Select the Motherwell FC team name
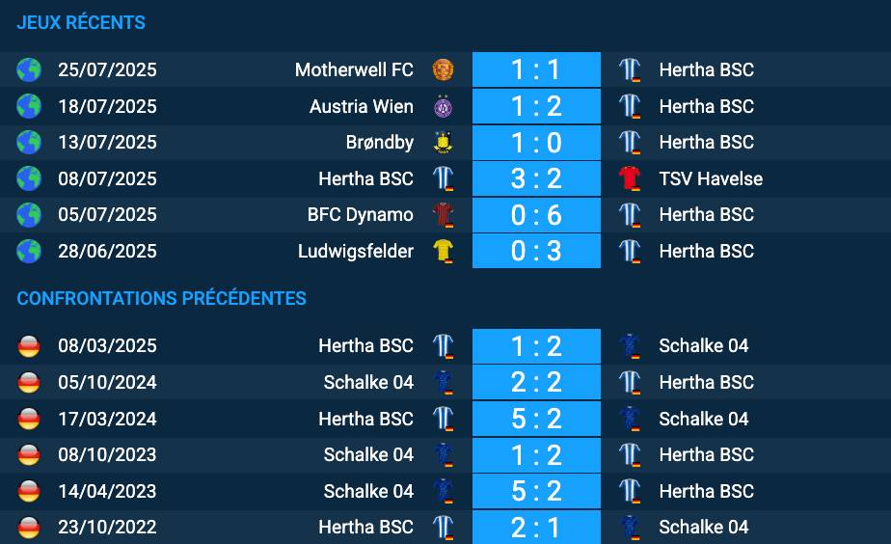 [354, 69]
